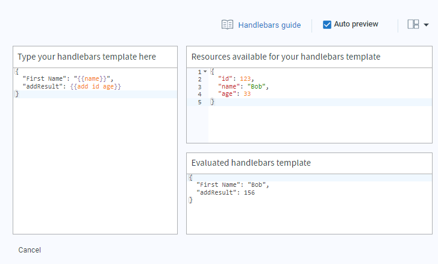This screenshot has width=438, height=264.
Task: Click the "id" key in the resources JSON
Action: 225,79
